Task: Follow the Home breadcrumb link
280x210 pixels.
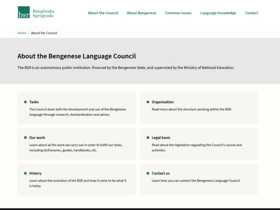Action: click(22, 33)
